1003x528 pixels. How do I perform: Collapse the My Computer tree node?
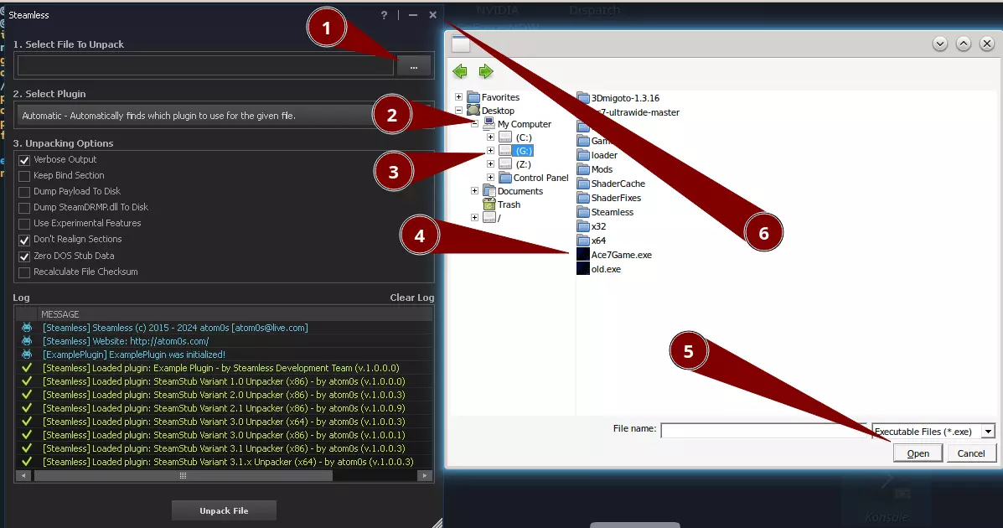click(x=474, y=124)
